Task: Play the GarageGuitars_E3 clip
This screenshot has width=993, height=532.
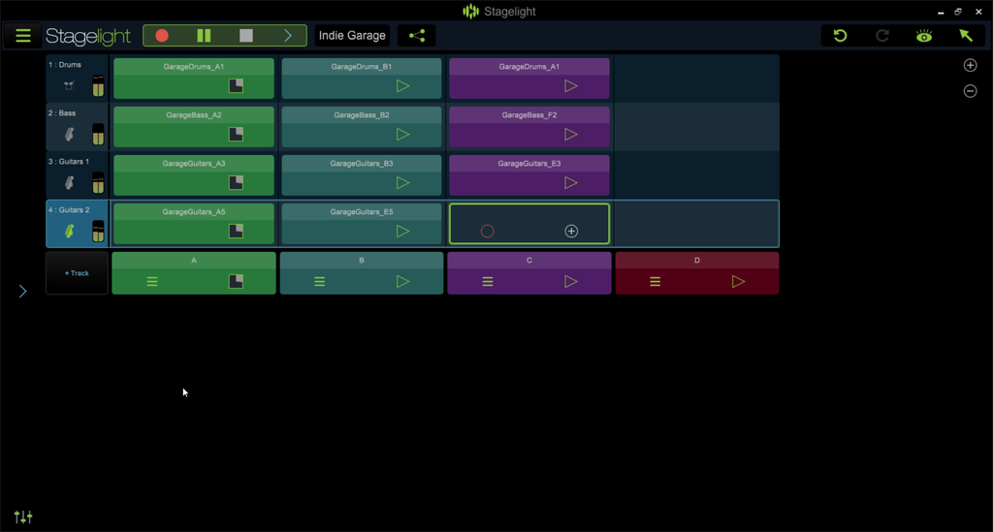Action: tap(570, 183)
